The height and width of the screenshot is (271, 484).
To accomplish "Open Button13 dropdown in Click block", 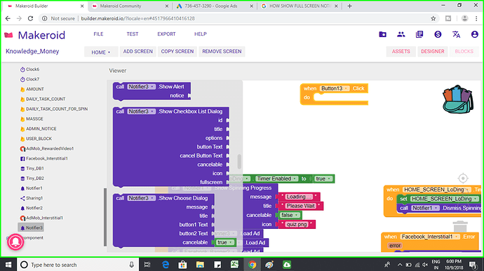I will tap(335, 88).
